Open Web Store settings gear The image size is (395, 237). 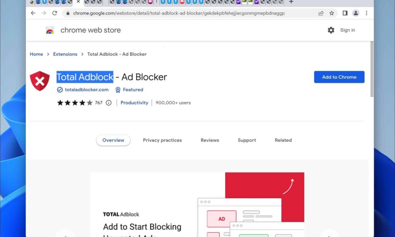(331, 30)
